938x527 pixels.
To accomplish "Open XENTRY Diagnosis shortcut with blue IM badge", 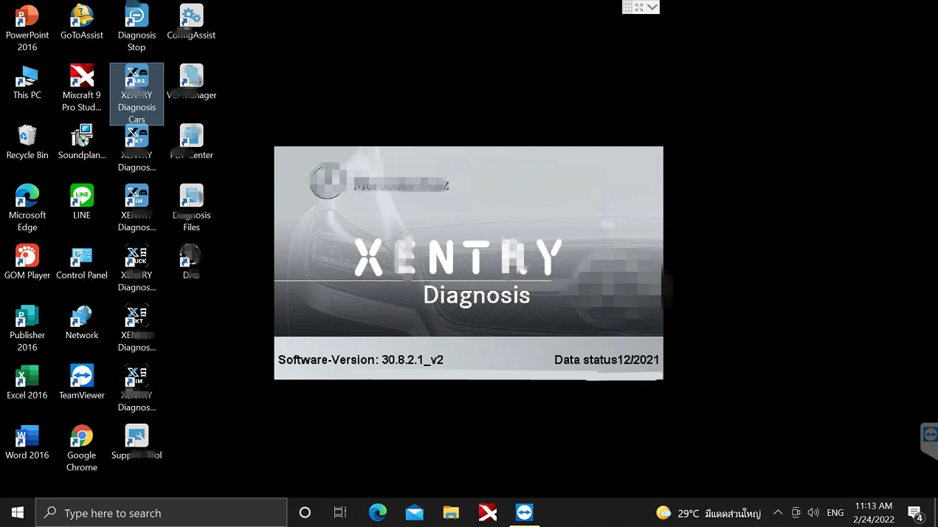I will (137, 207).
